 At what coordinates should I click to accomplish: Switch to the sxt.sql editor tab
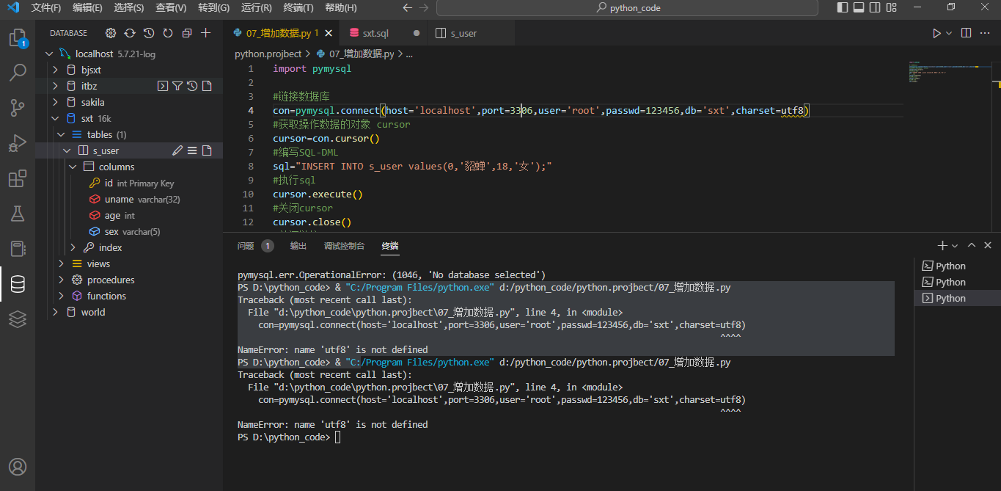tap(384, 33)
